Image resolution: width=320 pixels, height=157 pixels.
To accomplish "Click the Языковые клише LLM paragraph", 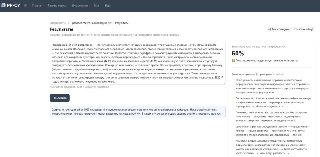I will tap(271, 147).
